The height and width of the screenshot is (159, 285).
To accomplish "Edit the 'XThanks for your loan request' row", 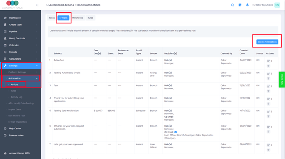I will click(x=268, y=127).
